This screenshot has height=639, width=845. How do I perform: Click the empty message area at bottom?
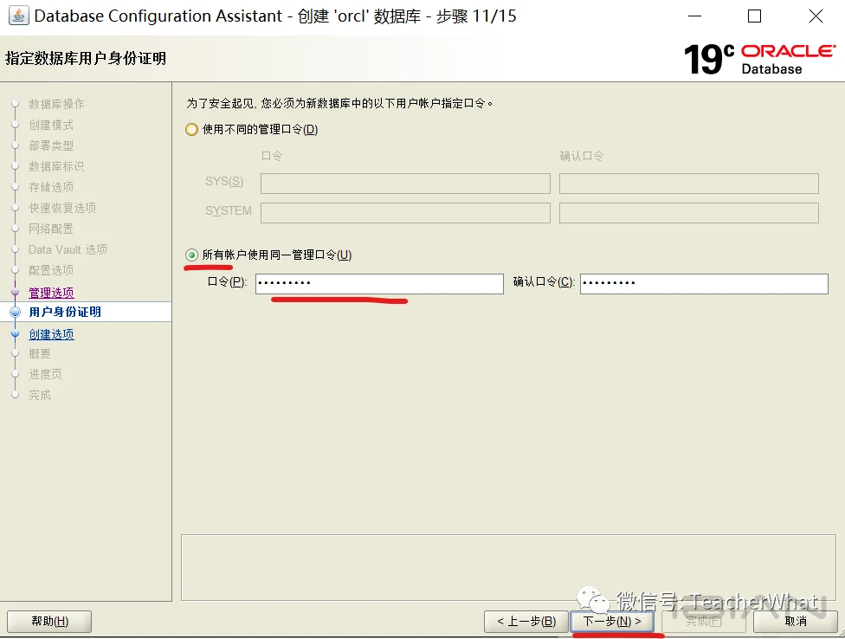coord(508,567)
